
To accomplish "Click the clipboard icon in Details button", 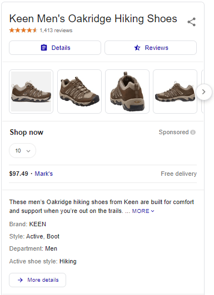I will pyautogui.click(x=44, y=48).
